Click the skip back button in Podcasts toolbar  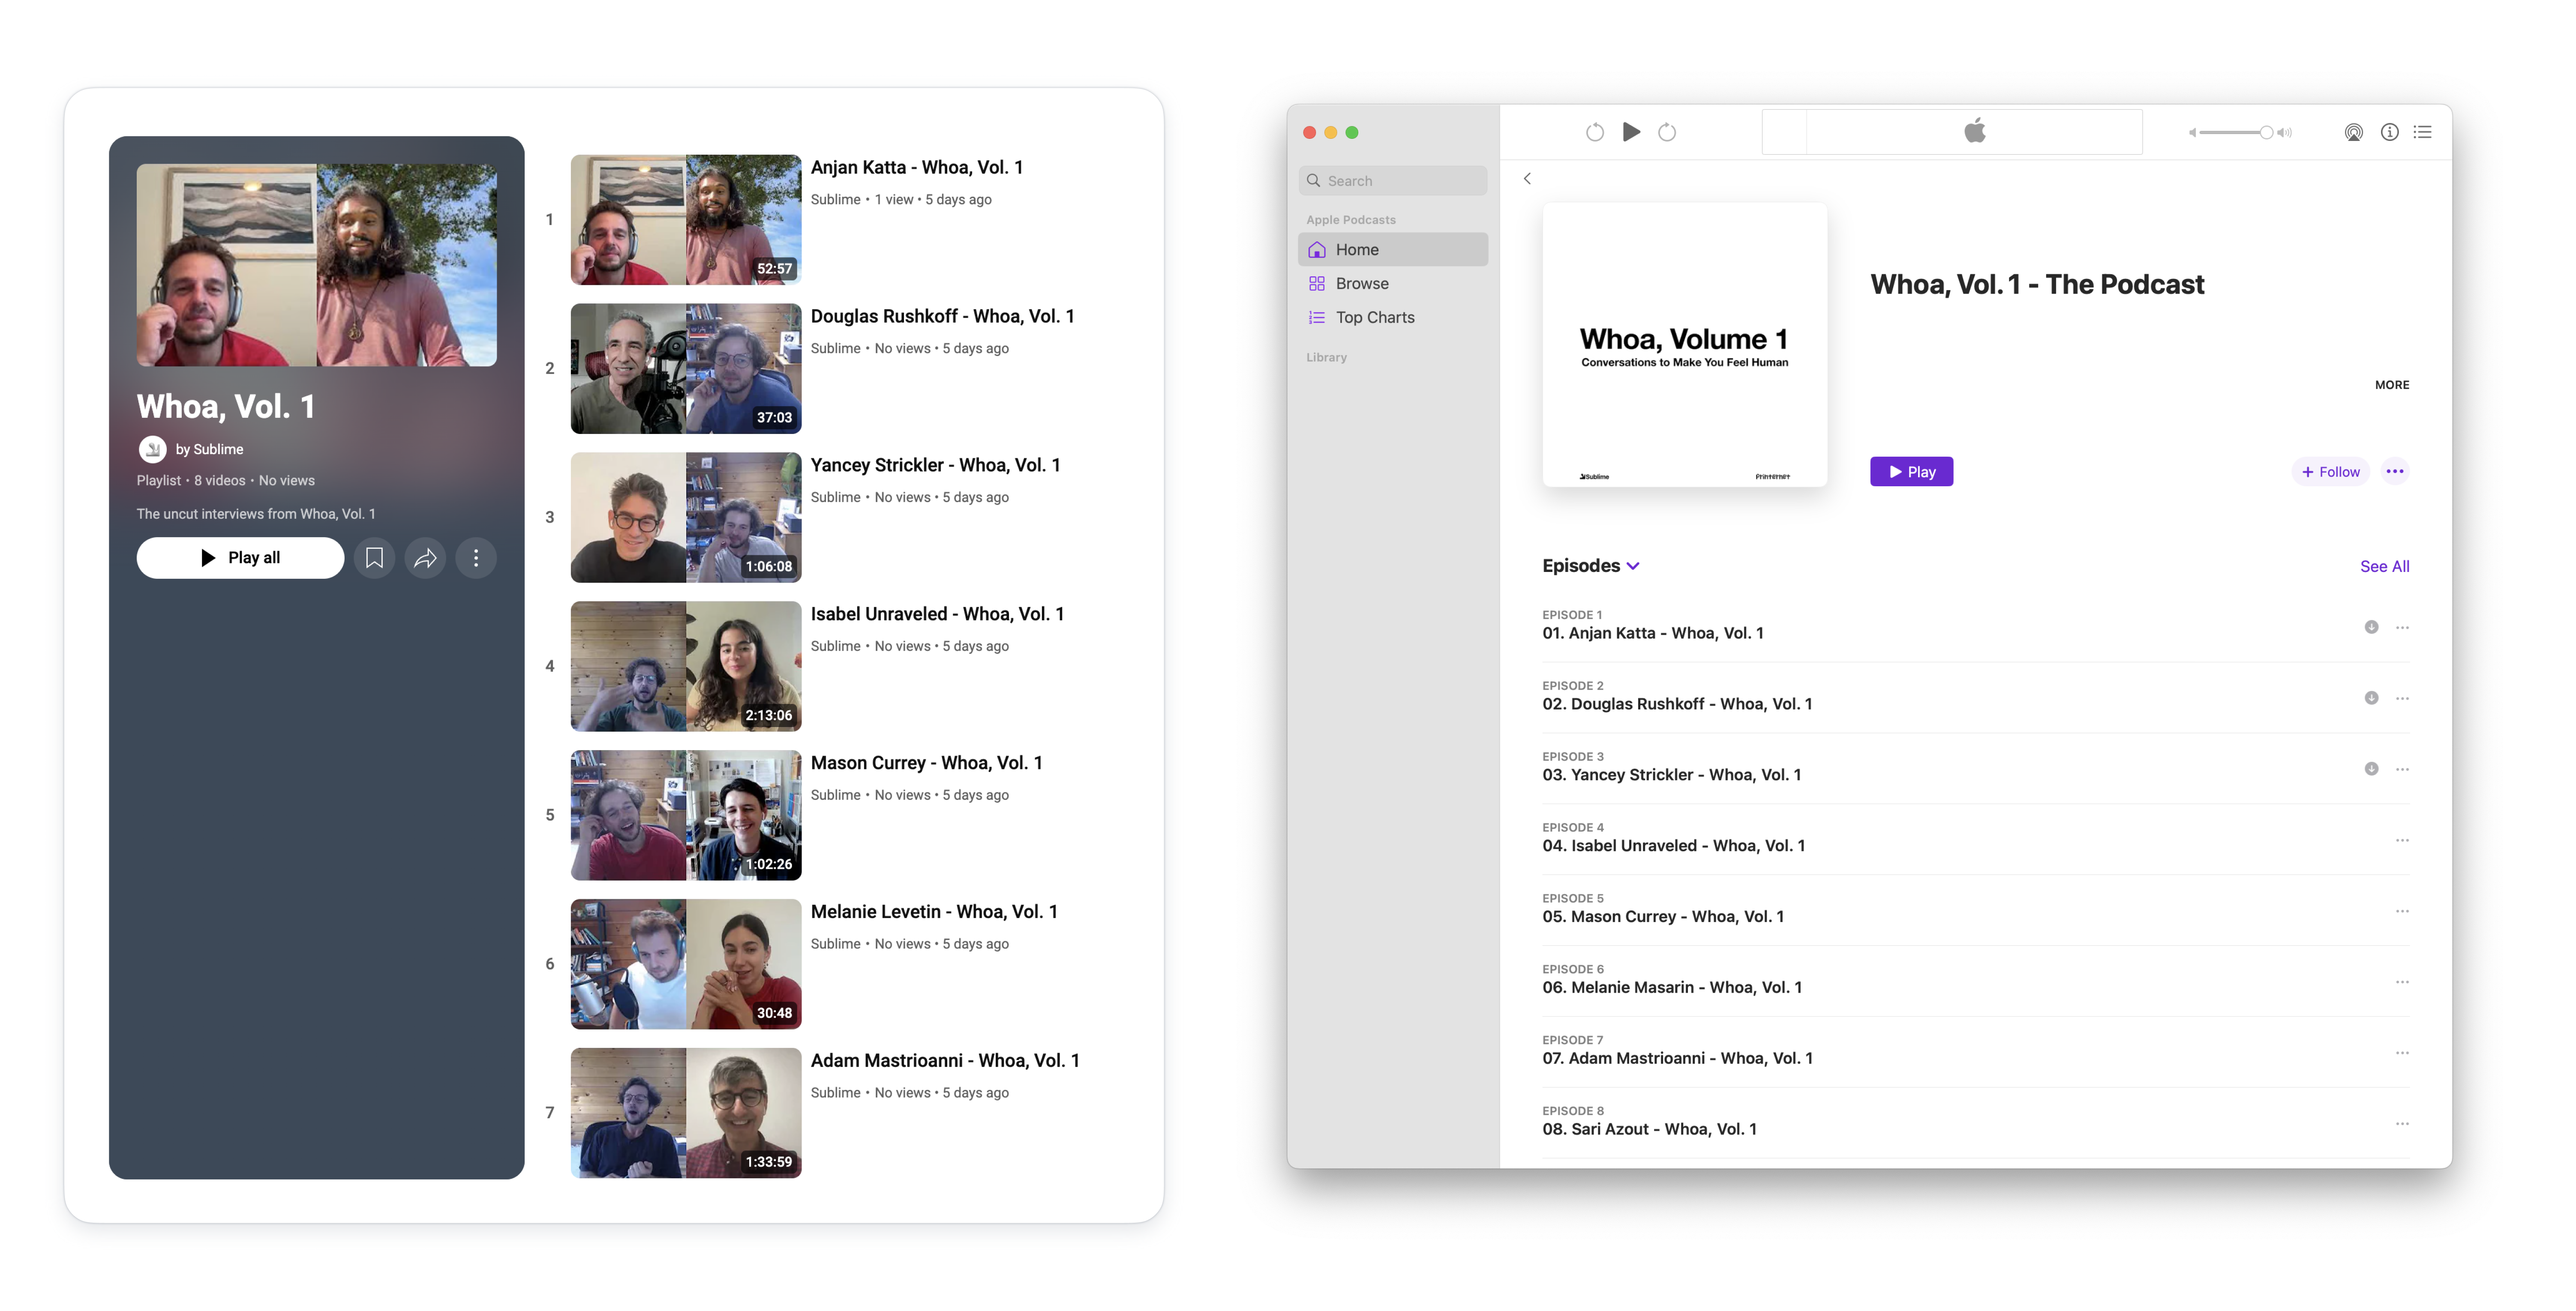[x=1595, y=132]
